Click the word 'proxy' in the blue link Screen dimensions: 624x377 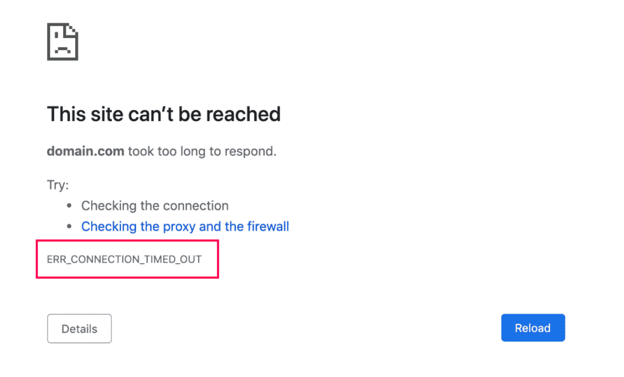coord(177,227)
